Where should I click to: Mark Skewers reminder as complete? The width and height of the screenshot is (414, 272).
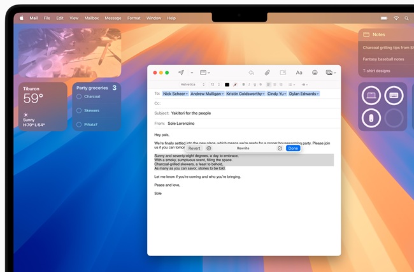[79, 110]
